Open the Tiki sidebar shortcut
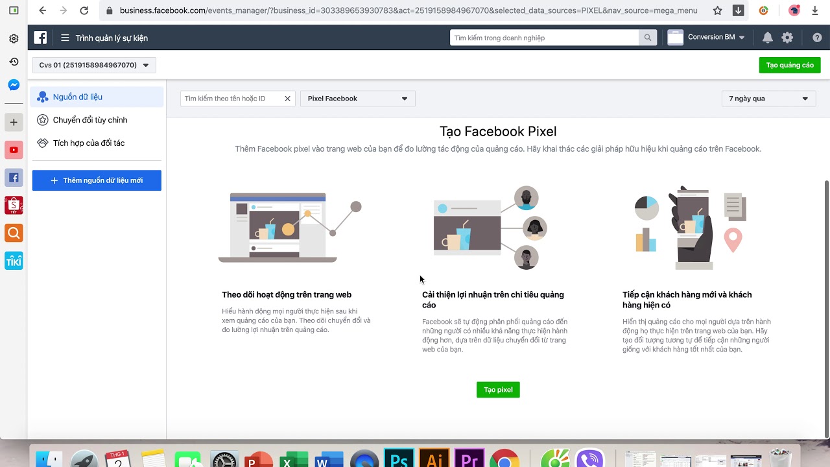 tap(14, 261)
